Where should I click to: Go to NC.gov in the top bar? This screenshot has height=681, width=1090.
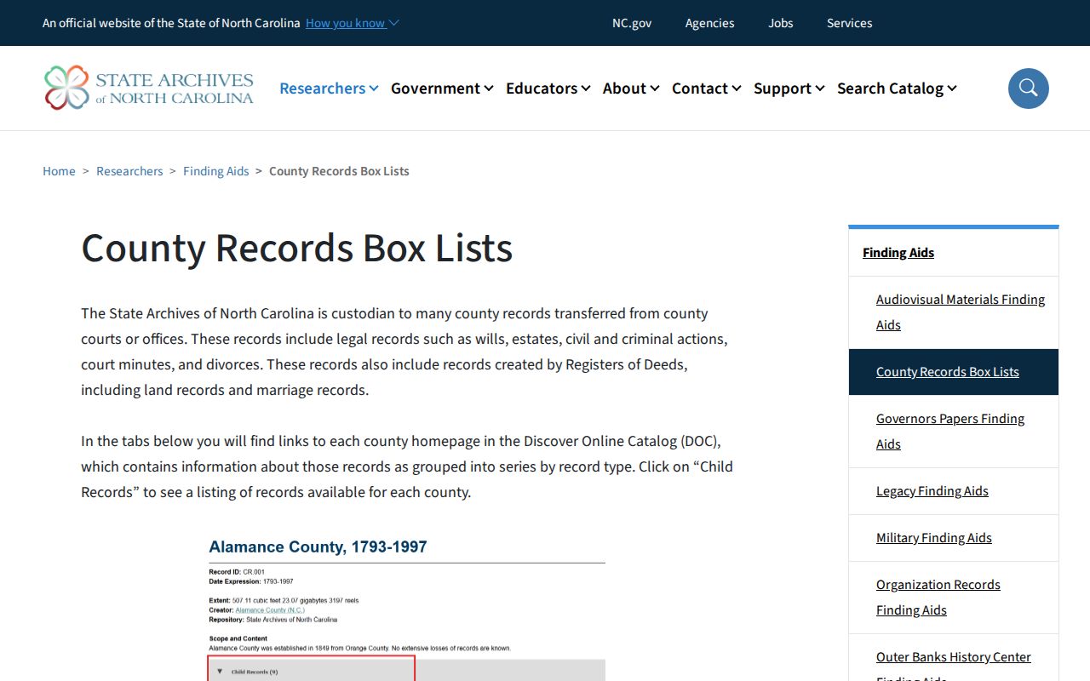click(x=632, y=23)
